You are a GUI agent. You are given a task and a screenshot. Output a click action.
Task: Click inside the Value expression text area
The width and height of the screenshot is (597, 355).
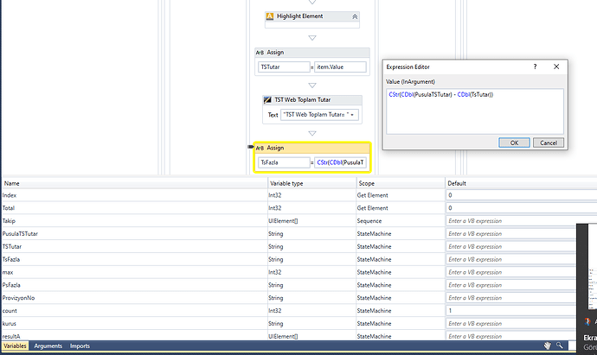(475, 111)
